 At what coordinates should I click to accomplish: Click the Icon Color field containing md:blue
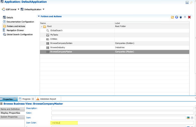pyautogui.click(x=122, y=123)
